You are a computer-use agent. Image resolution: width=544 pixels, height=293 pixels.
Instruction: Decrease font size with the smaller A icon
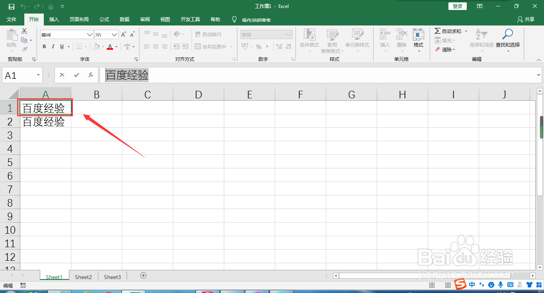coord(132,35)
